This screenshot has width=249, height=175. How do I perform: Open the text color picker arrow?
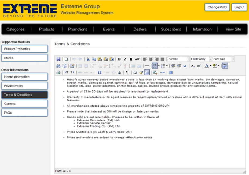[211, 66]
